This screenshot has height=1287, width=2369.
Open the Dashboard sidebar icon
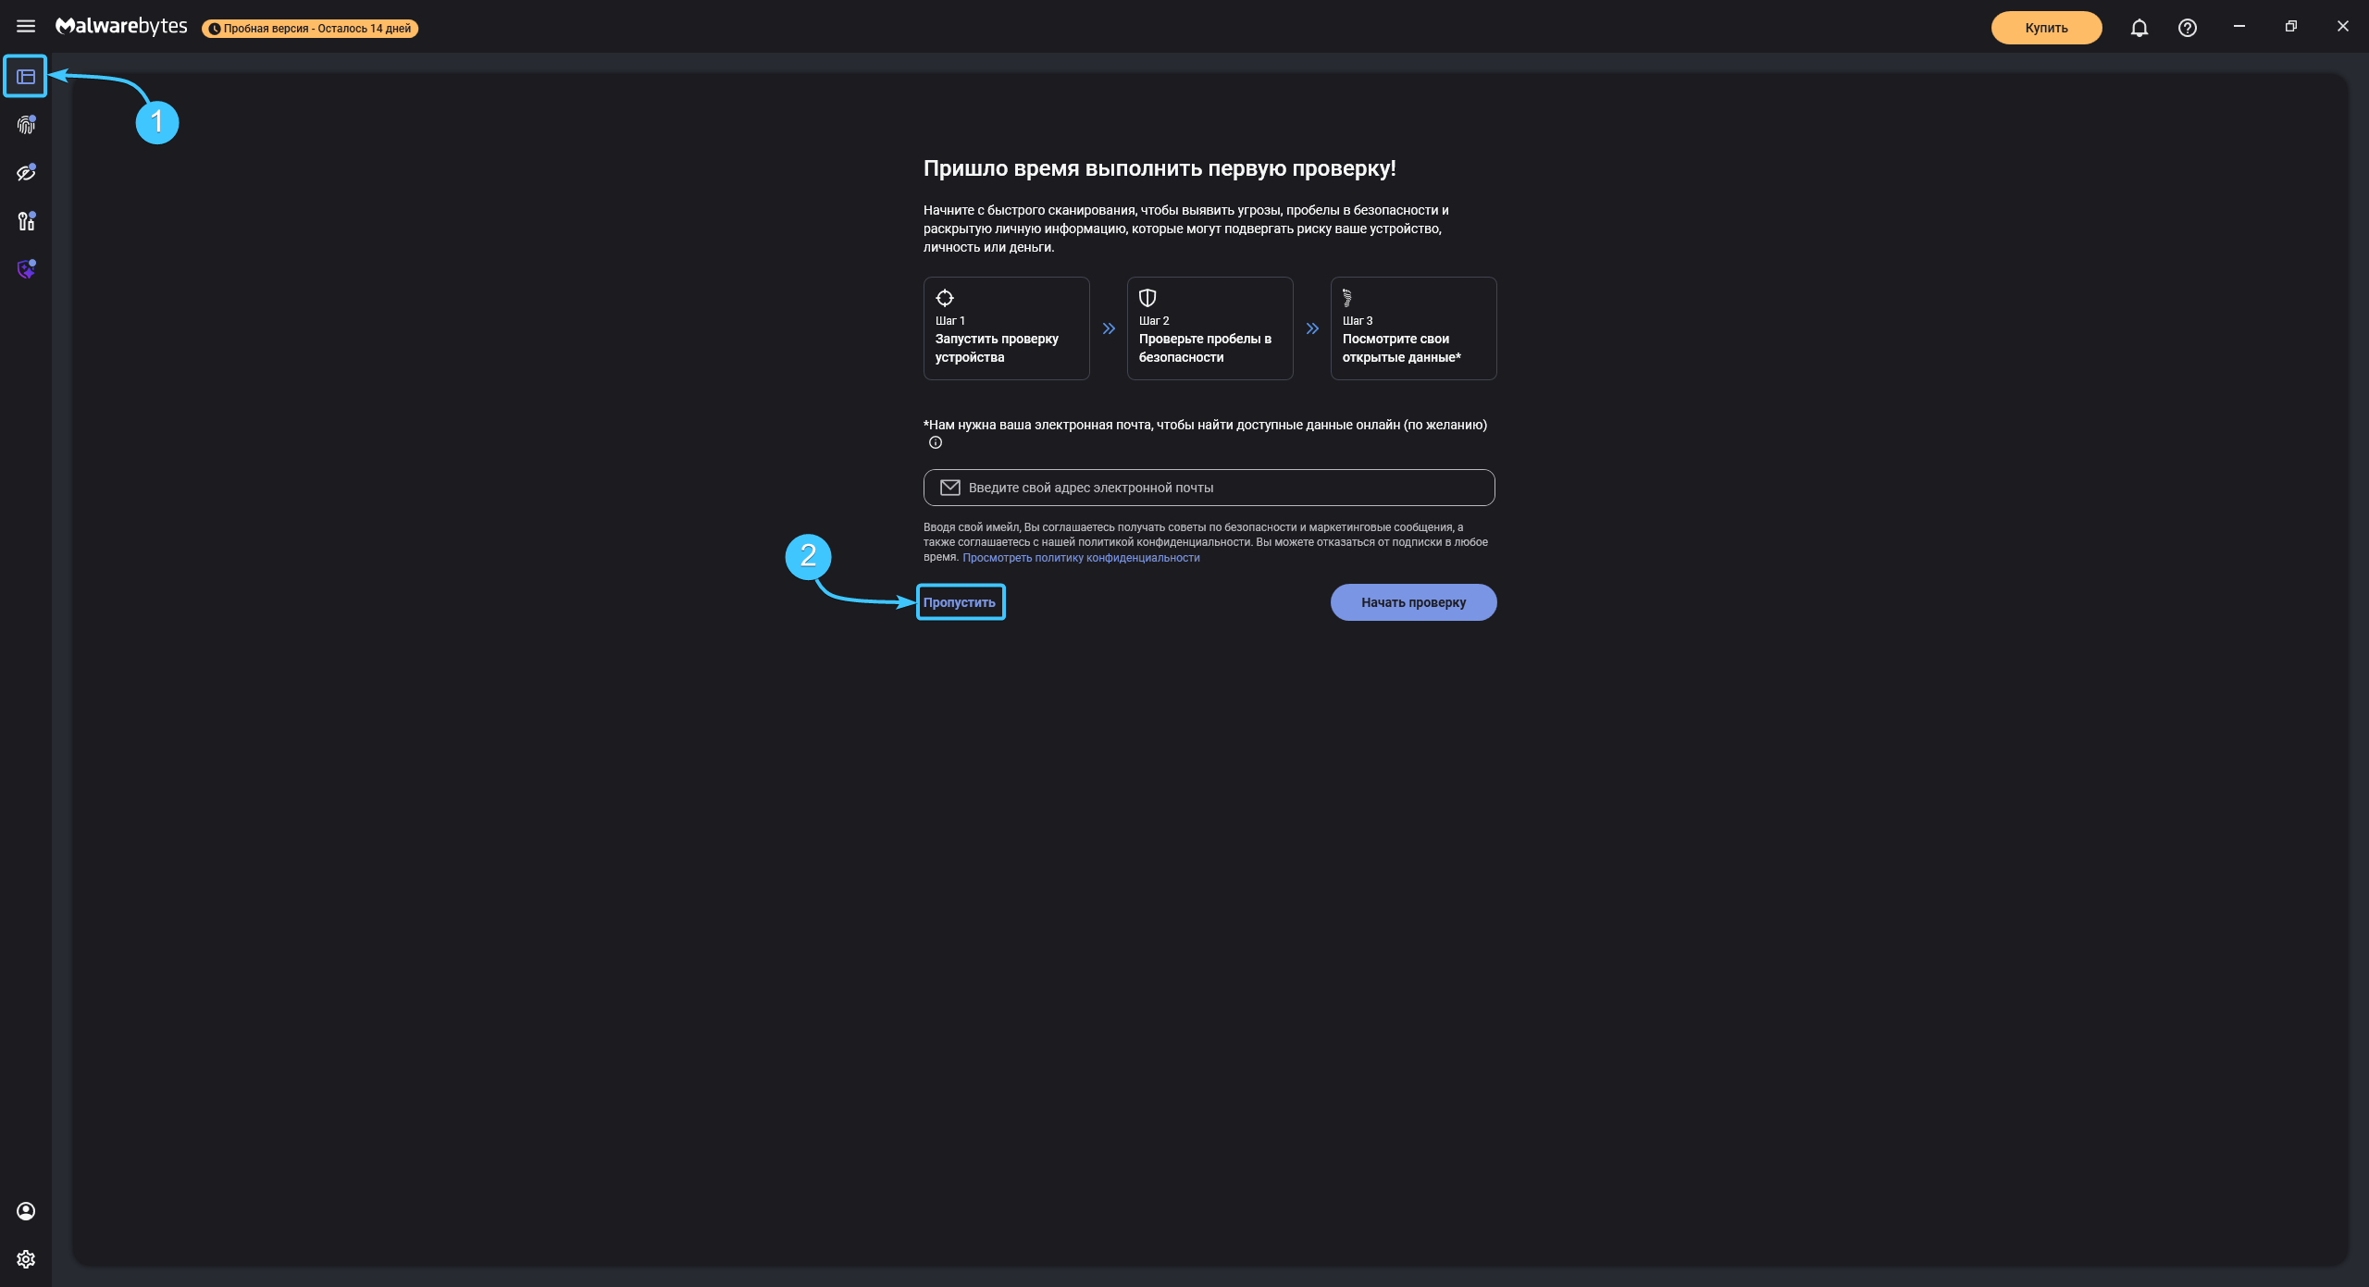click(x=26, y=77)
